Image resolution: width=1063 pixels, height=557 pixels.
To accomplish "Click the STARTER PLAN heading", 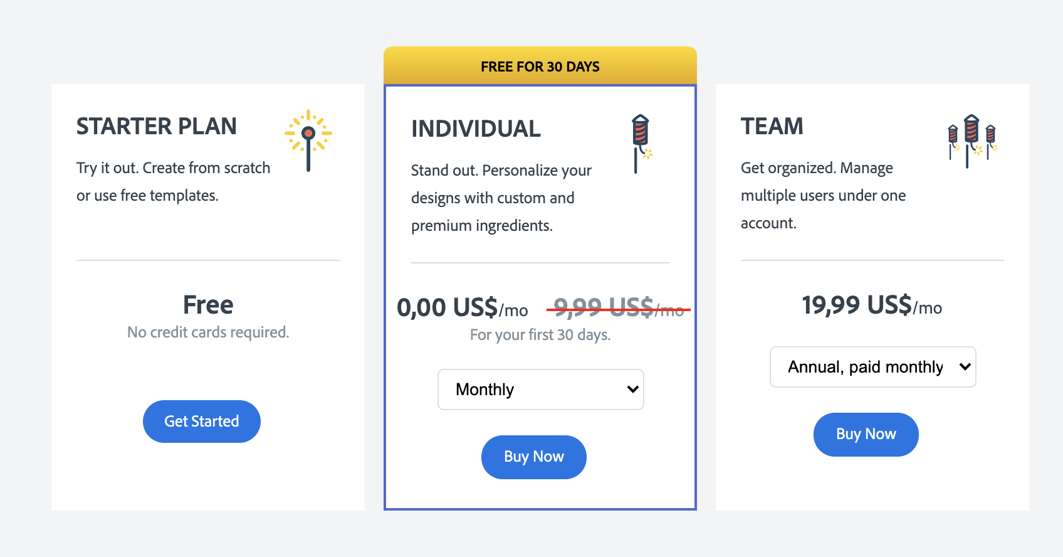I will tap(157, 126).
